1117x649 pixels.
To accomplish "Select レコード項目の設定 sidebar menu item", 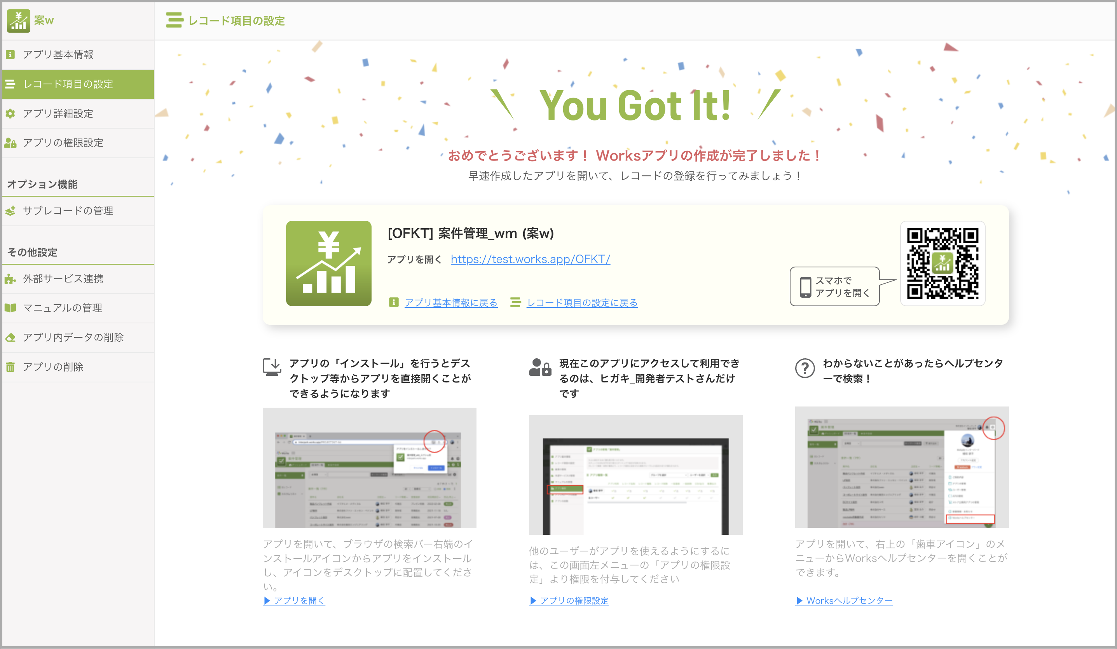I will pyautogui.click(x=78, y=84).
